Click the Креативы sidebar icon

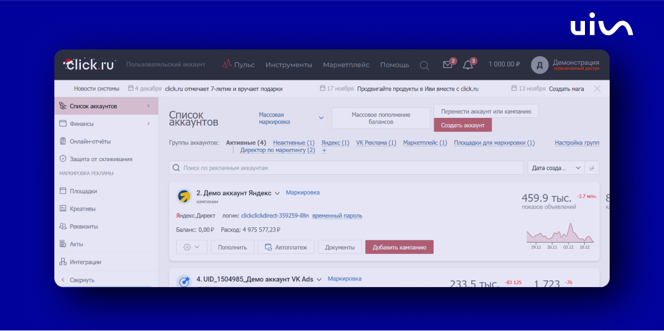click(62, 209)
